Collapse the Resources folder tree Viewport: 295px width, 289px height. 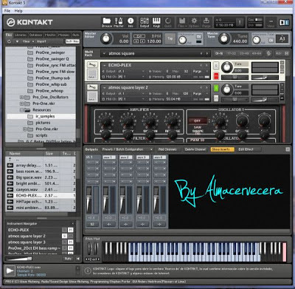(22, 110)
